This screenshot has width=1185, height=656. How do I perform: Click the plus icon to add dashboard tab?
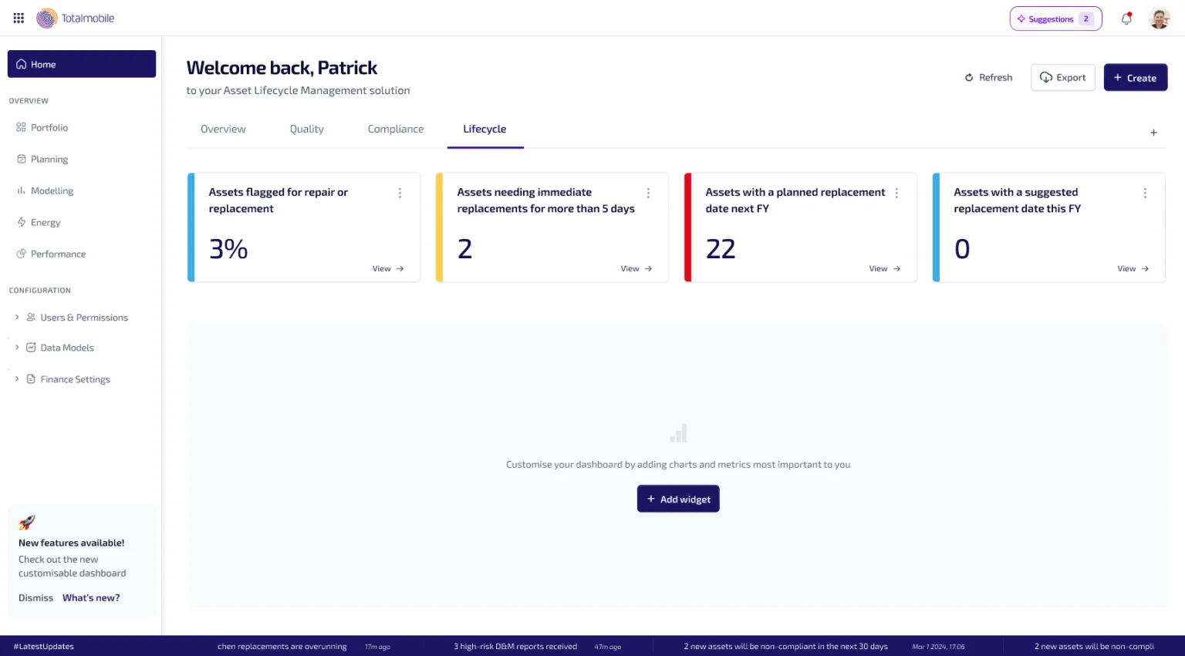coord(1154,133)
